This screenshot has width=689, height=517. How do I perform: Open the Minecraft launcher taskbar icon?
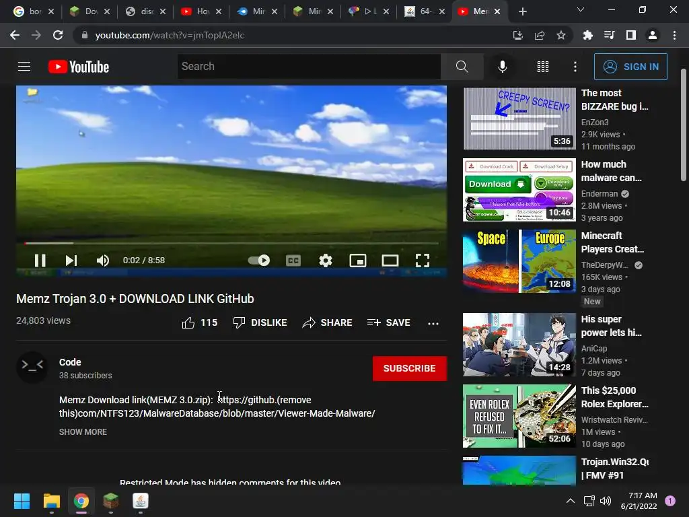pyautogui.click(x=111, y=501)
